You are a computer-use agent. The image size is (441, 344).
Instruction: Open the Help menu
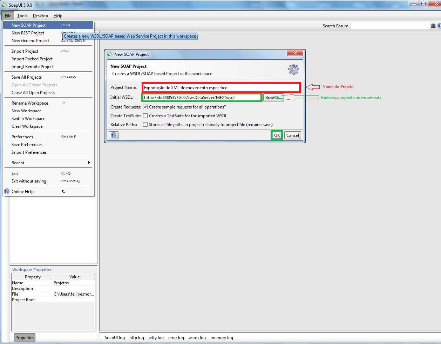tap(58, 16)
